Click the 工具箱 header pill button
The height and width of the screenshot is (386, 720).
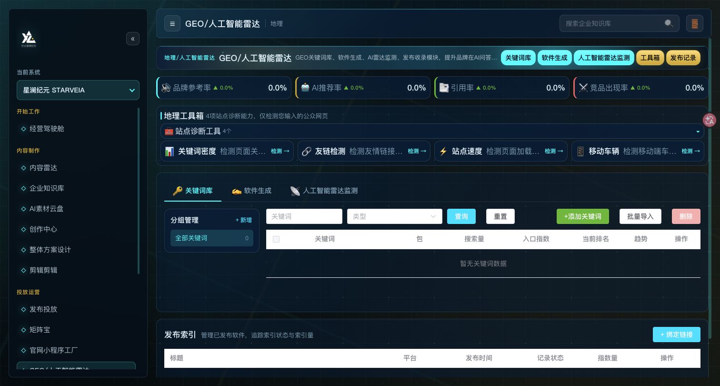point(650,58)
